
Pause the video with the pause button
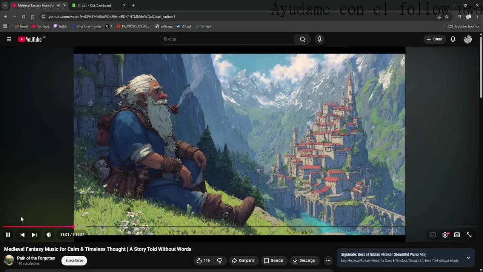8,235
